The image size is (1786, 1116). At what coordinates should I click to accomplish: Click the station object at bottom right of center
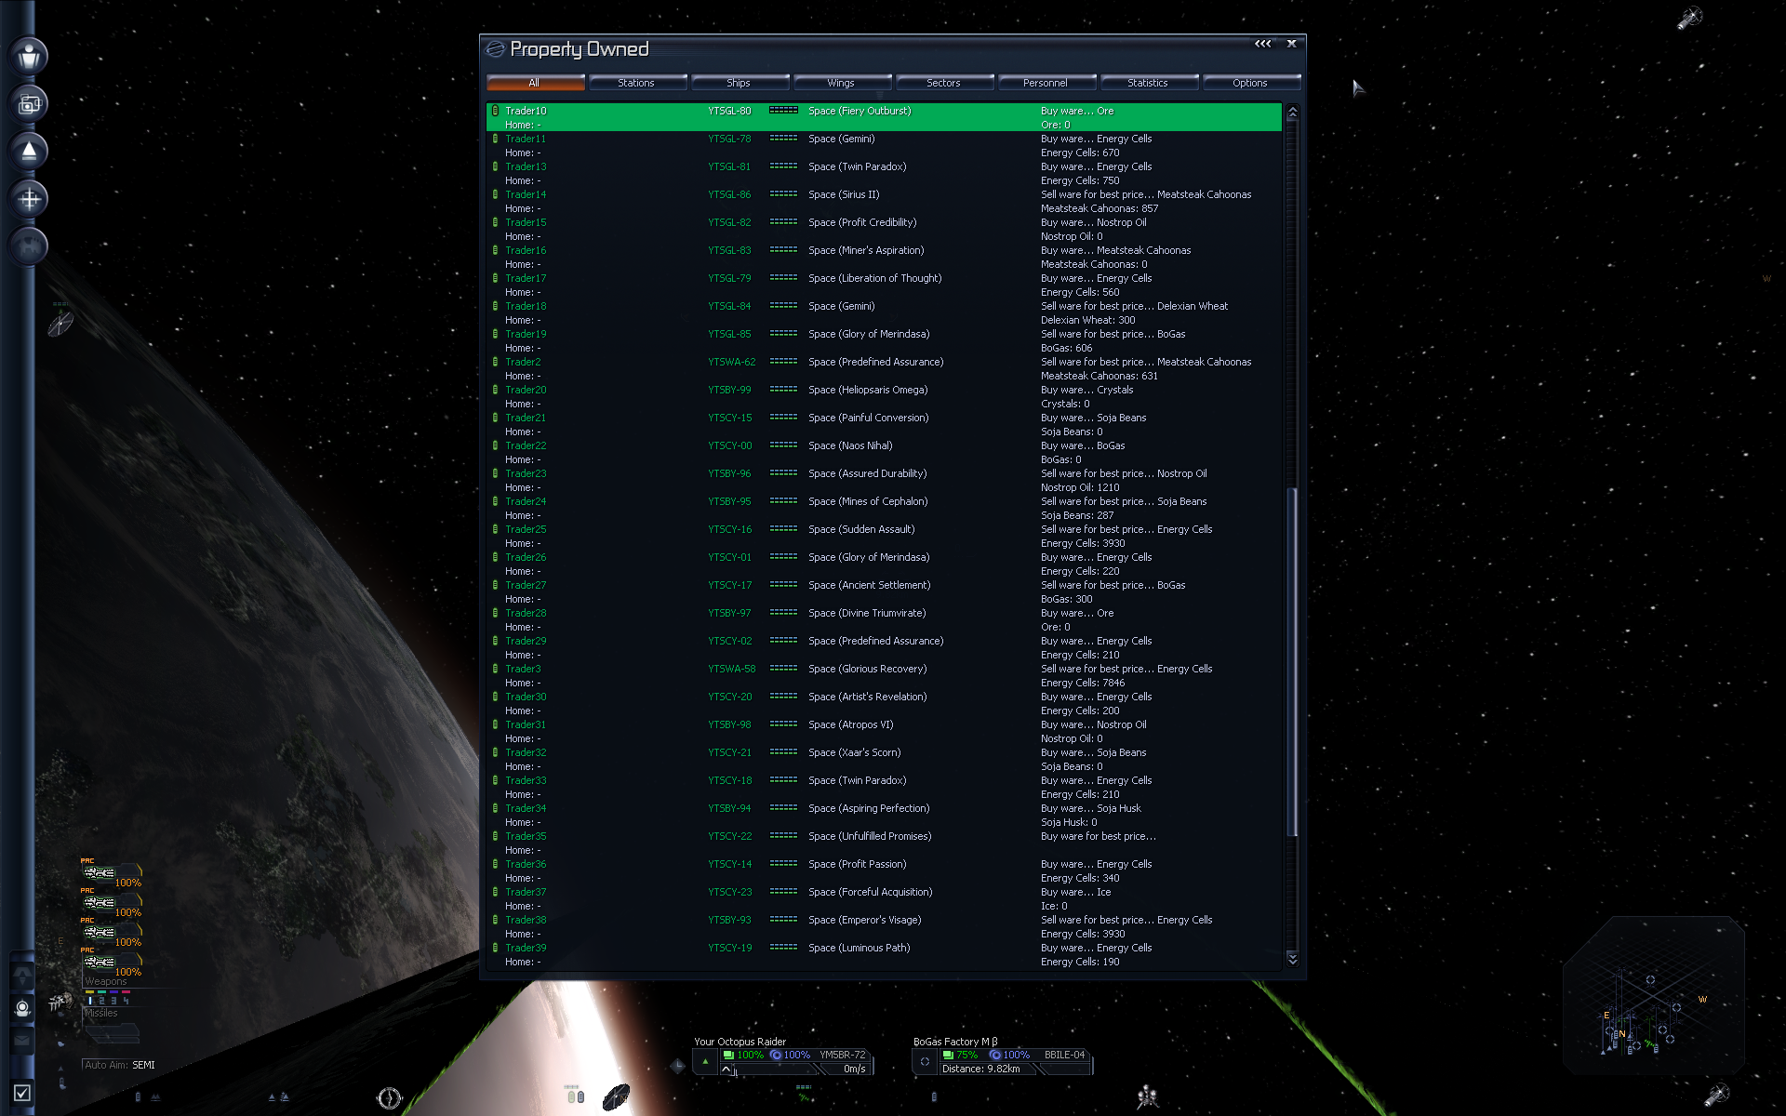[1148, 1097]
